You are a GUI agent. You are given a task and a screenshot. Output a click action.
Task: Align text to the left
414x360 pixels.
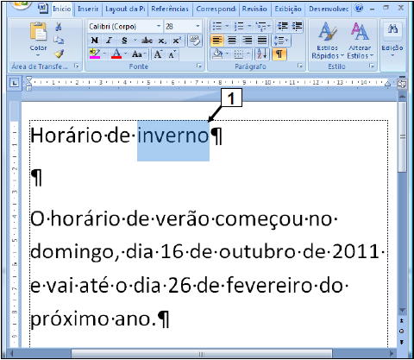[x=216, y=41]
